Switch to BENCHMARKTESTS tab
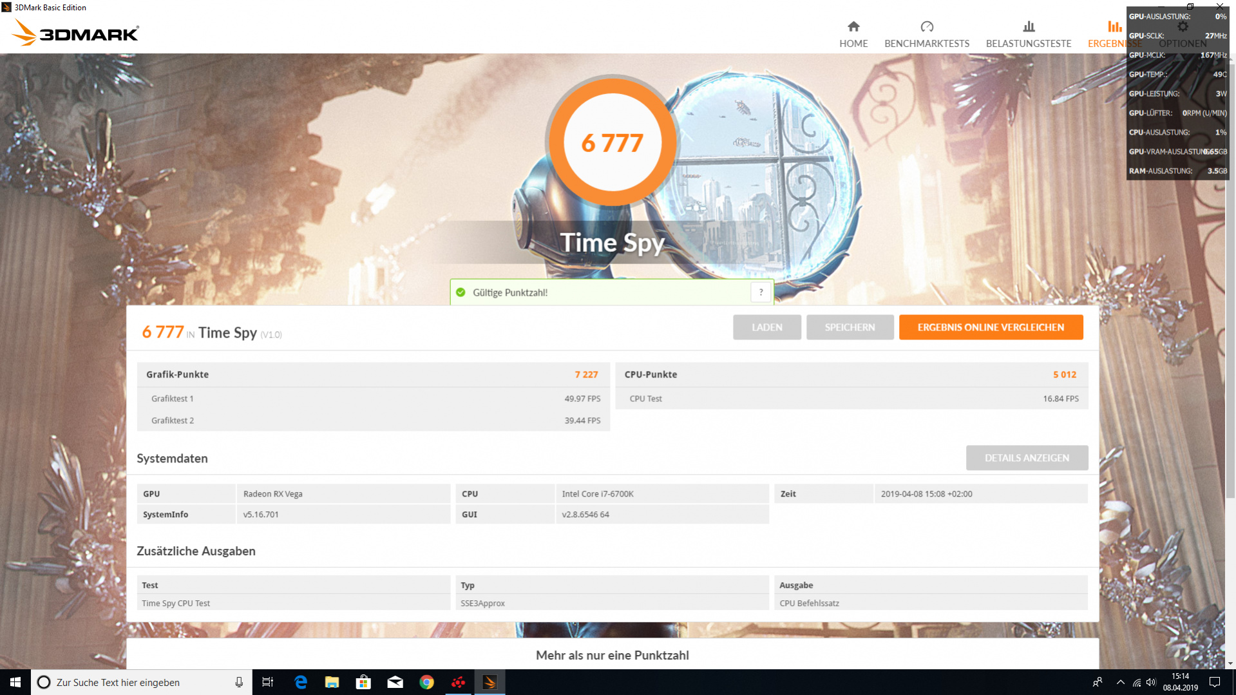The image size is (1236, 695). [x=926, y=34]
